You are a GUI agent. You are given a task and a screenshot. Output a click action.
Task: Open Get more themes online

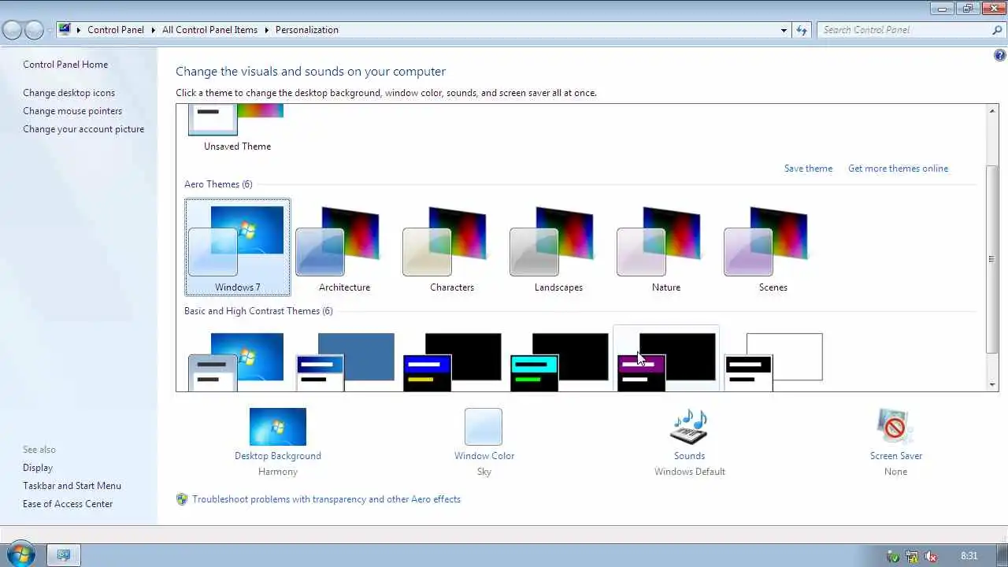click(898, 169)
